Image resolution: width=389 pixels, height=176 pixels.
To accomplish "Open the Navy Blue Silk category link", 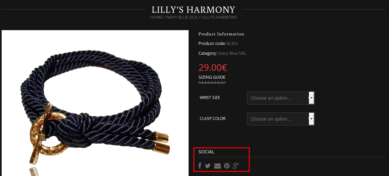I will point(232,53).
